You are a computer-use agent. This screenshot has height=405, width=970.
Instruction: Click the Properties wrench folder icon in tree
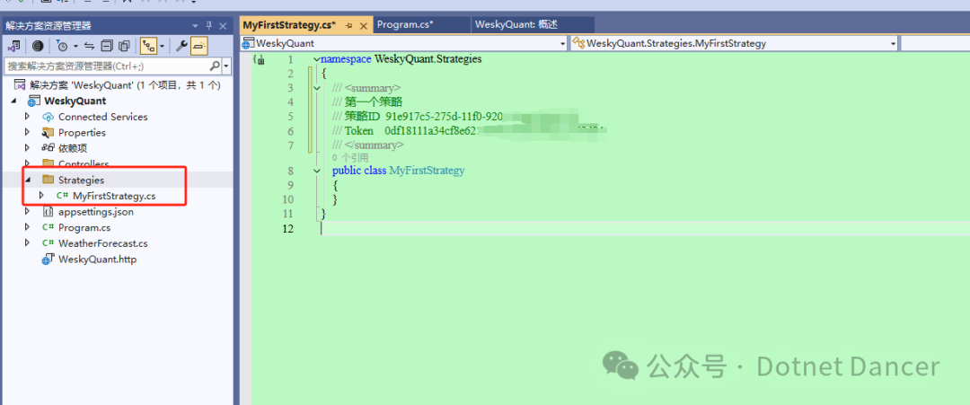(48, 132)
